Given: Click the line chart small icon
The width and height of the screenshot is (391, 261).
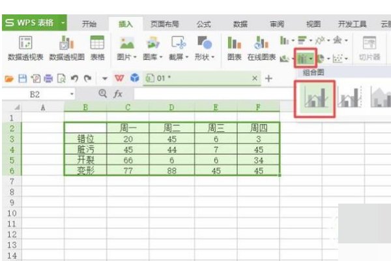Looking at the screenshot, I should click(320, 40).
